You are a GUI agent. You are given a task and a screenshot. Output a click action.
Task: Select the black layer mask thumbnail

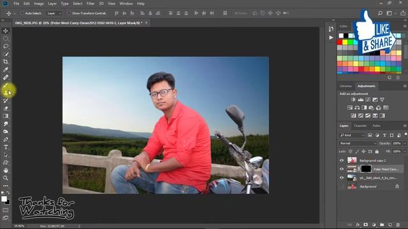click(366, 169)
